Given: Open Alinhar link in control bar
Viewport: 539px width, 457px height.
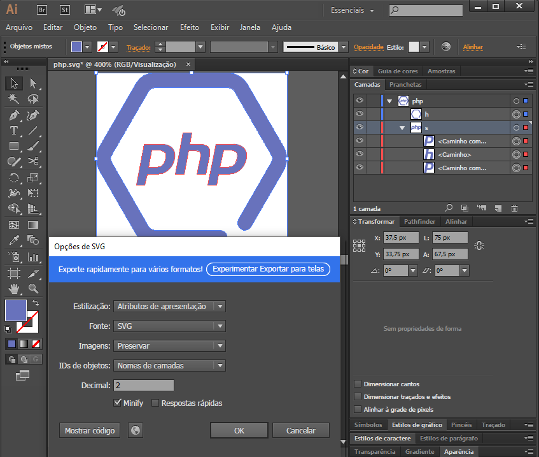Looking at the screenshot, I should pyautogui.click(x=473, y=47).
